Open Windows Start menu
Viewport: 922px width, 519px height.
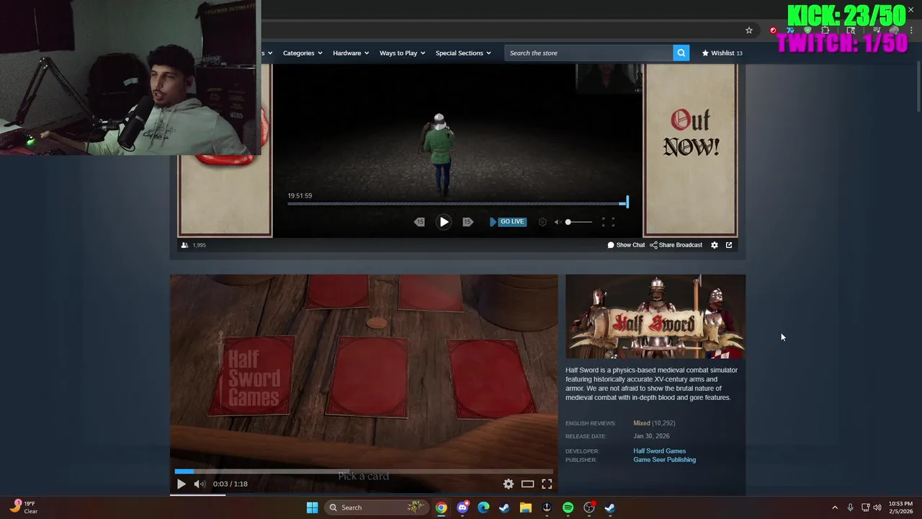click(312, 507)
